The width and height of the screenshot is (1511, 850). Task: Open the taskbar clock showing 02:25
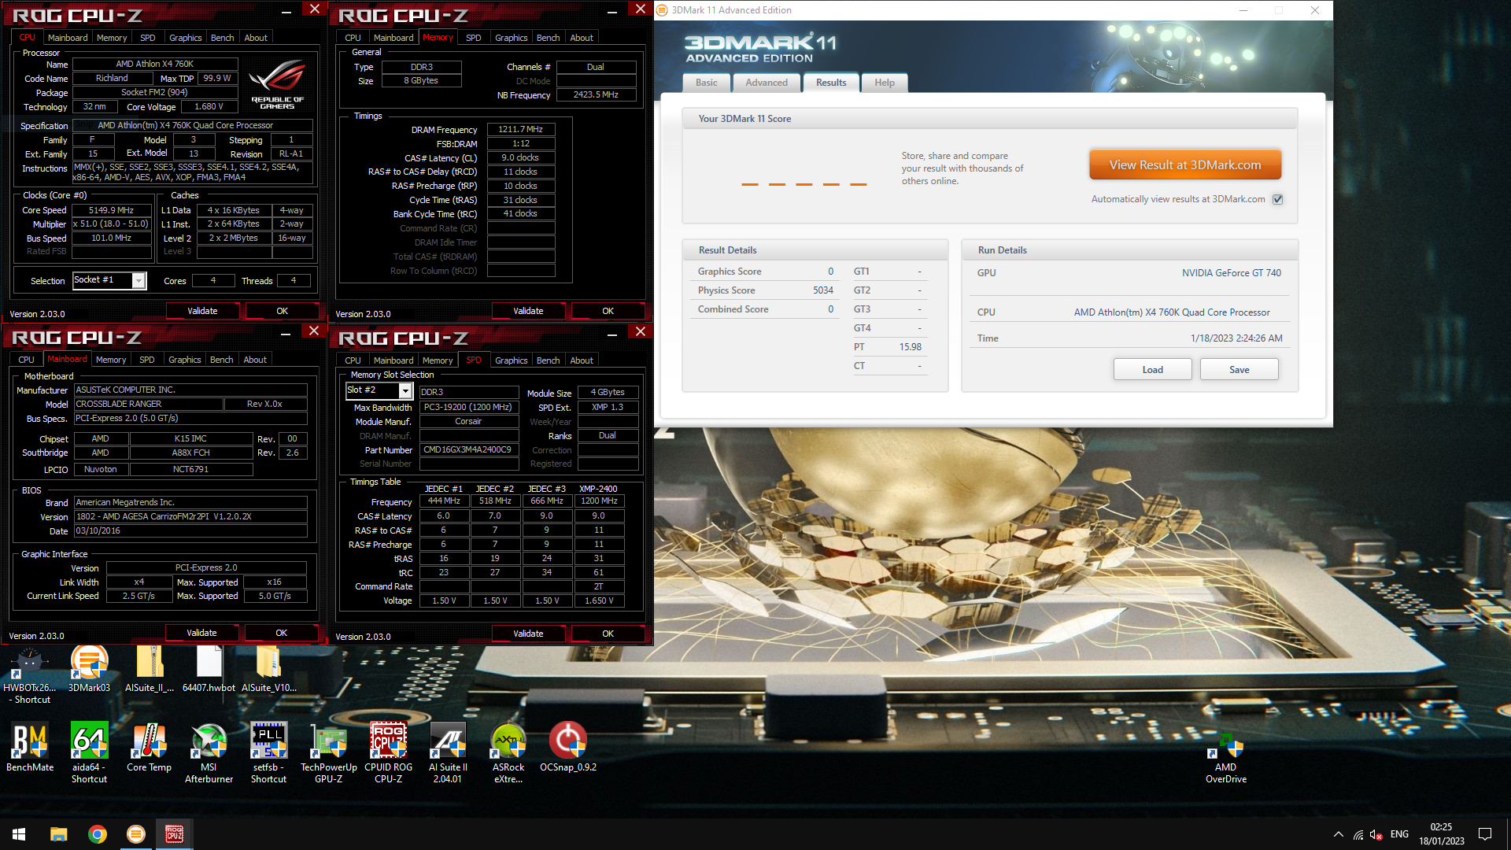pos(1442,834)
